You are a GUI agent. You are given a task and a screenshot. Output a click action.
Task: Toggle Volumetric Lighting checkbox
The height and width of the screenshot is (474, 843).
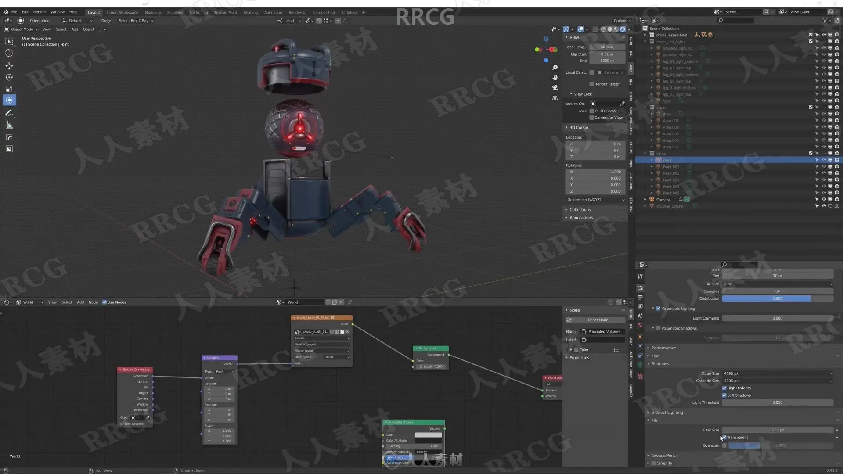point(658,309)
